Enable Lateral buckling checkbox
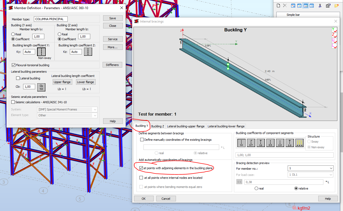This screenshot has height=211, width=343. coord(18,78)
